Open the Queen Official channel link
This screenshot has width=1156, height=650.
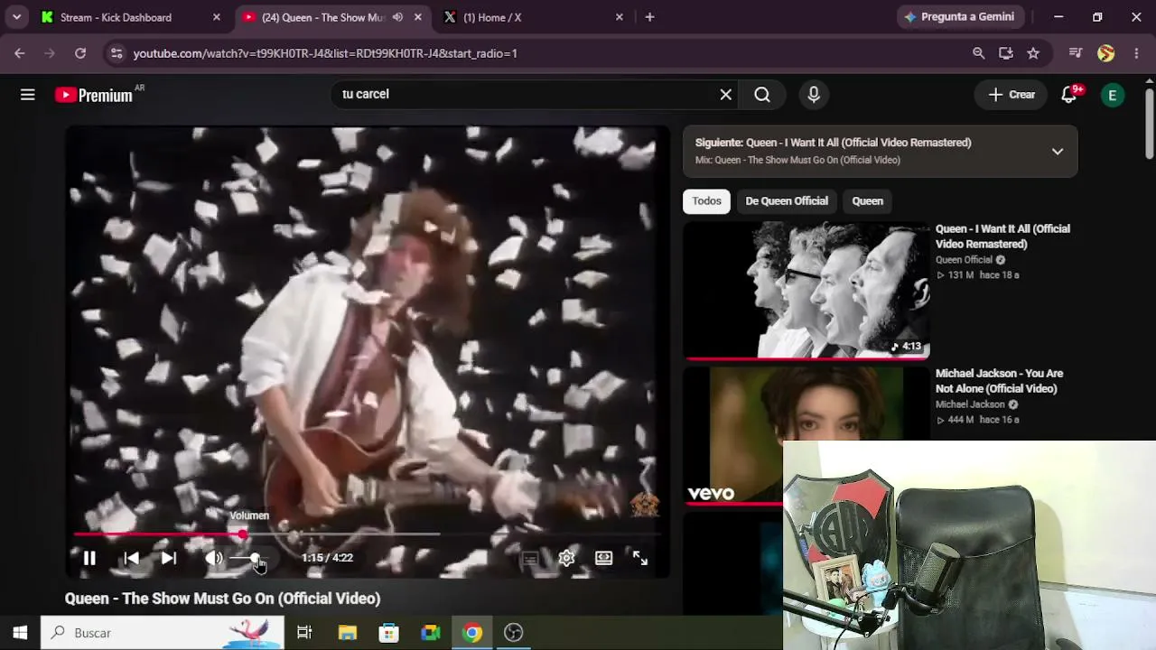point(964,260)
